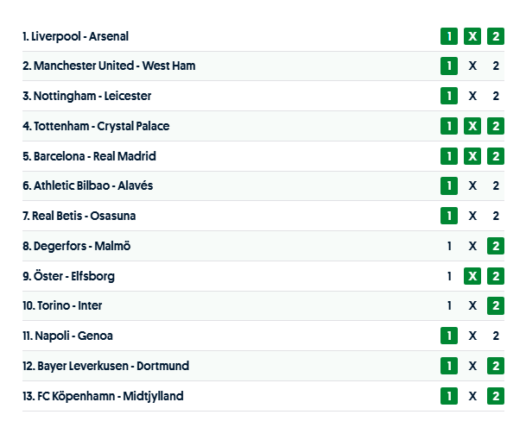Deselect 1 for Liverpool - Arsenal
This screenshot has height=421, width=526.
point(448,36)
